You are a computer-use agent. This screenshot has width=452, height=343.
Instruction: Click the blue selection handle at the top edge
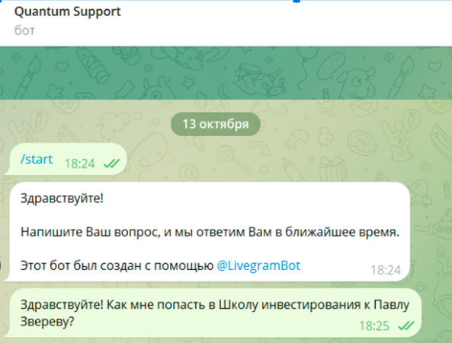pos(297,2)
